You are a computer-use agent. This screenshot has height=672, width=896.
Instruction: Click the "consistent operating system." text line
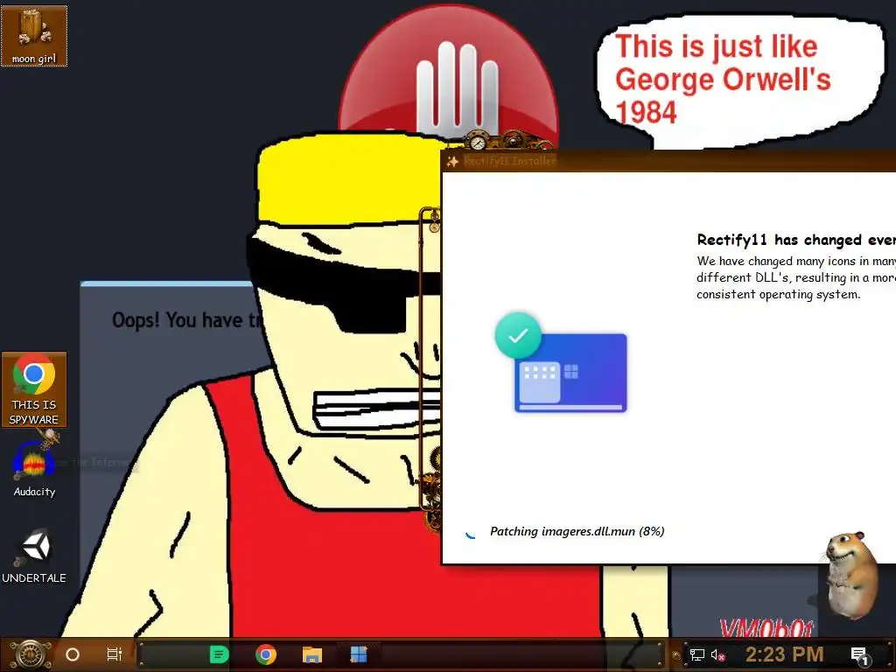click(778, 295)
